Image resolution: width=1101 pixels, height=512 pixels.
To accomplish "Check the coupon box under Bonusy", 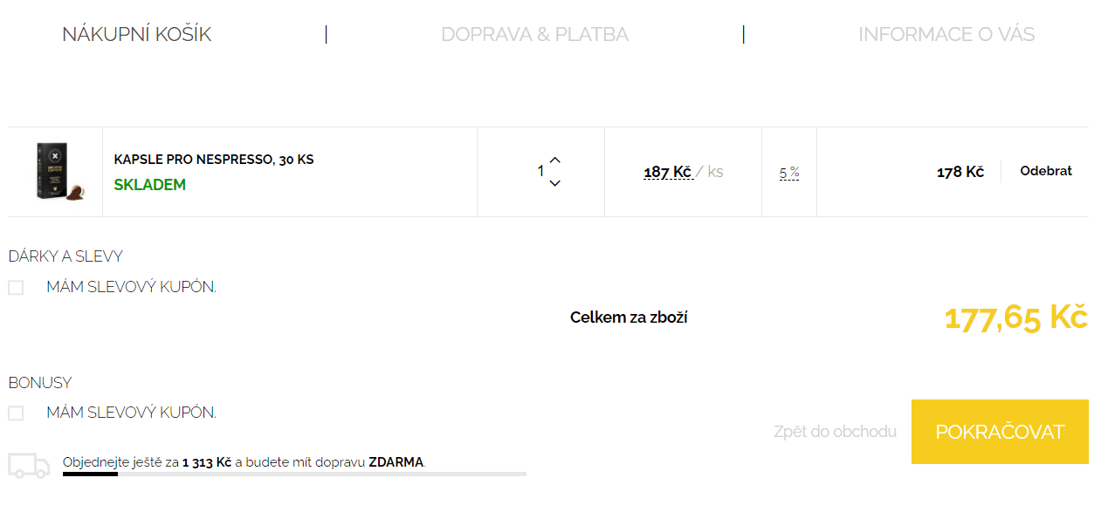I will (x=16, y=413).
